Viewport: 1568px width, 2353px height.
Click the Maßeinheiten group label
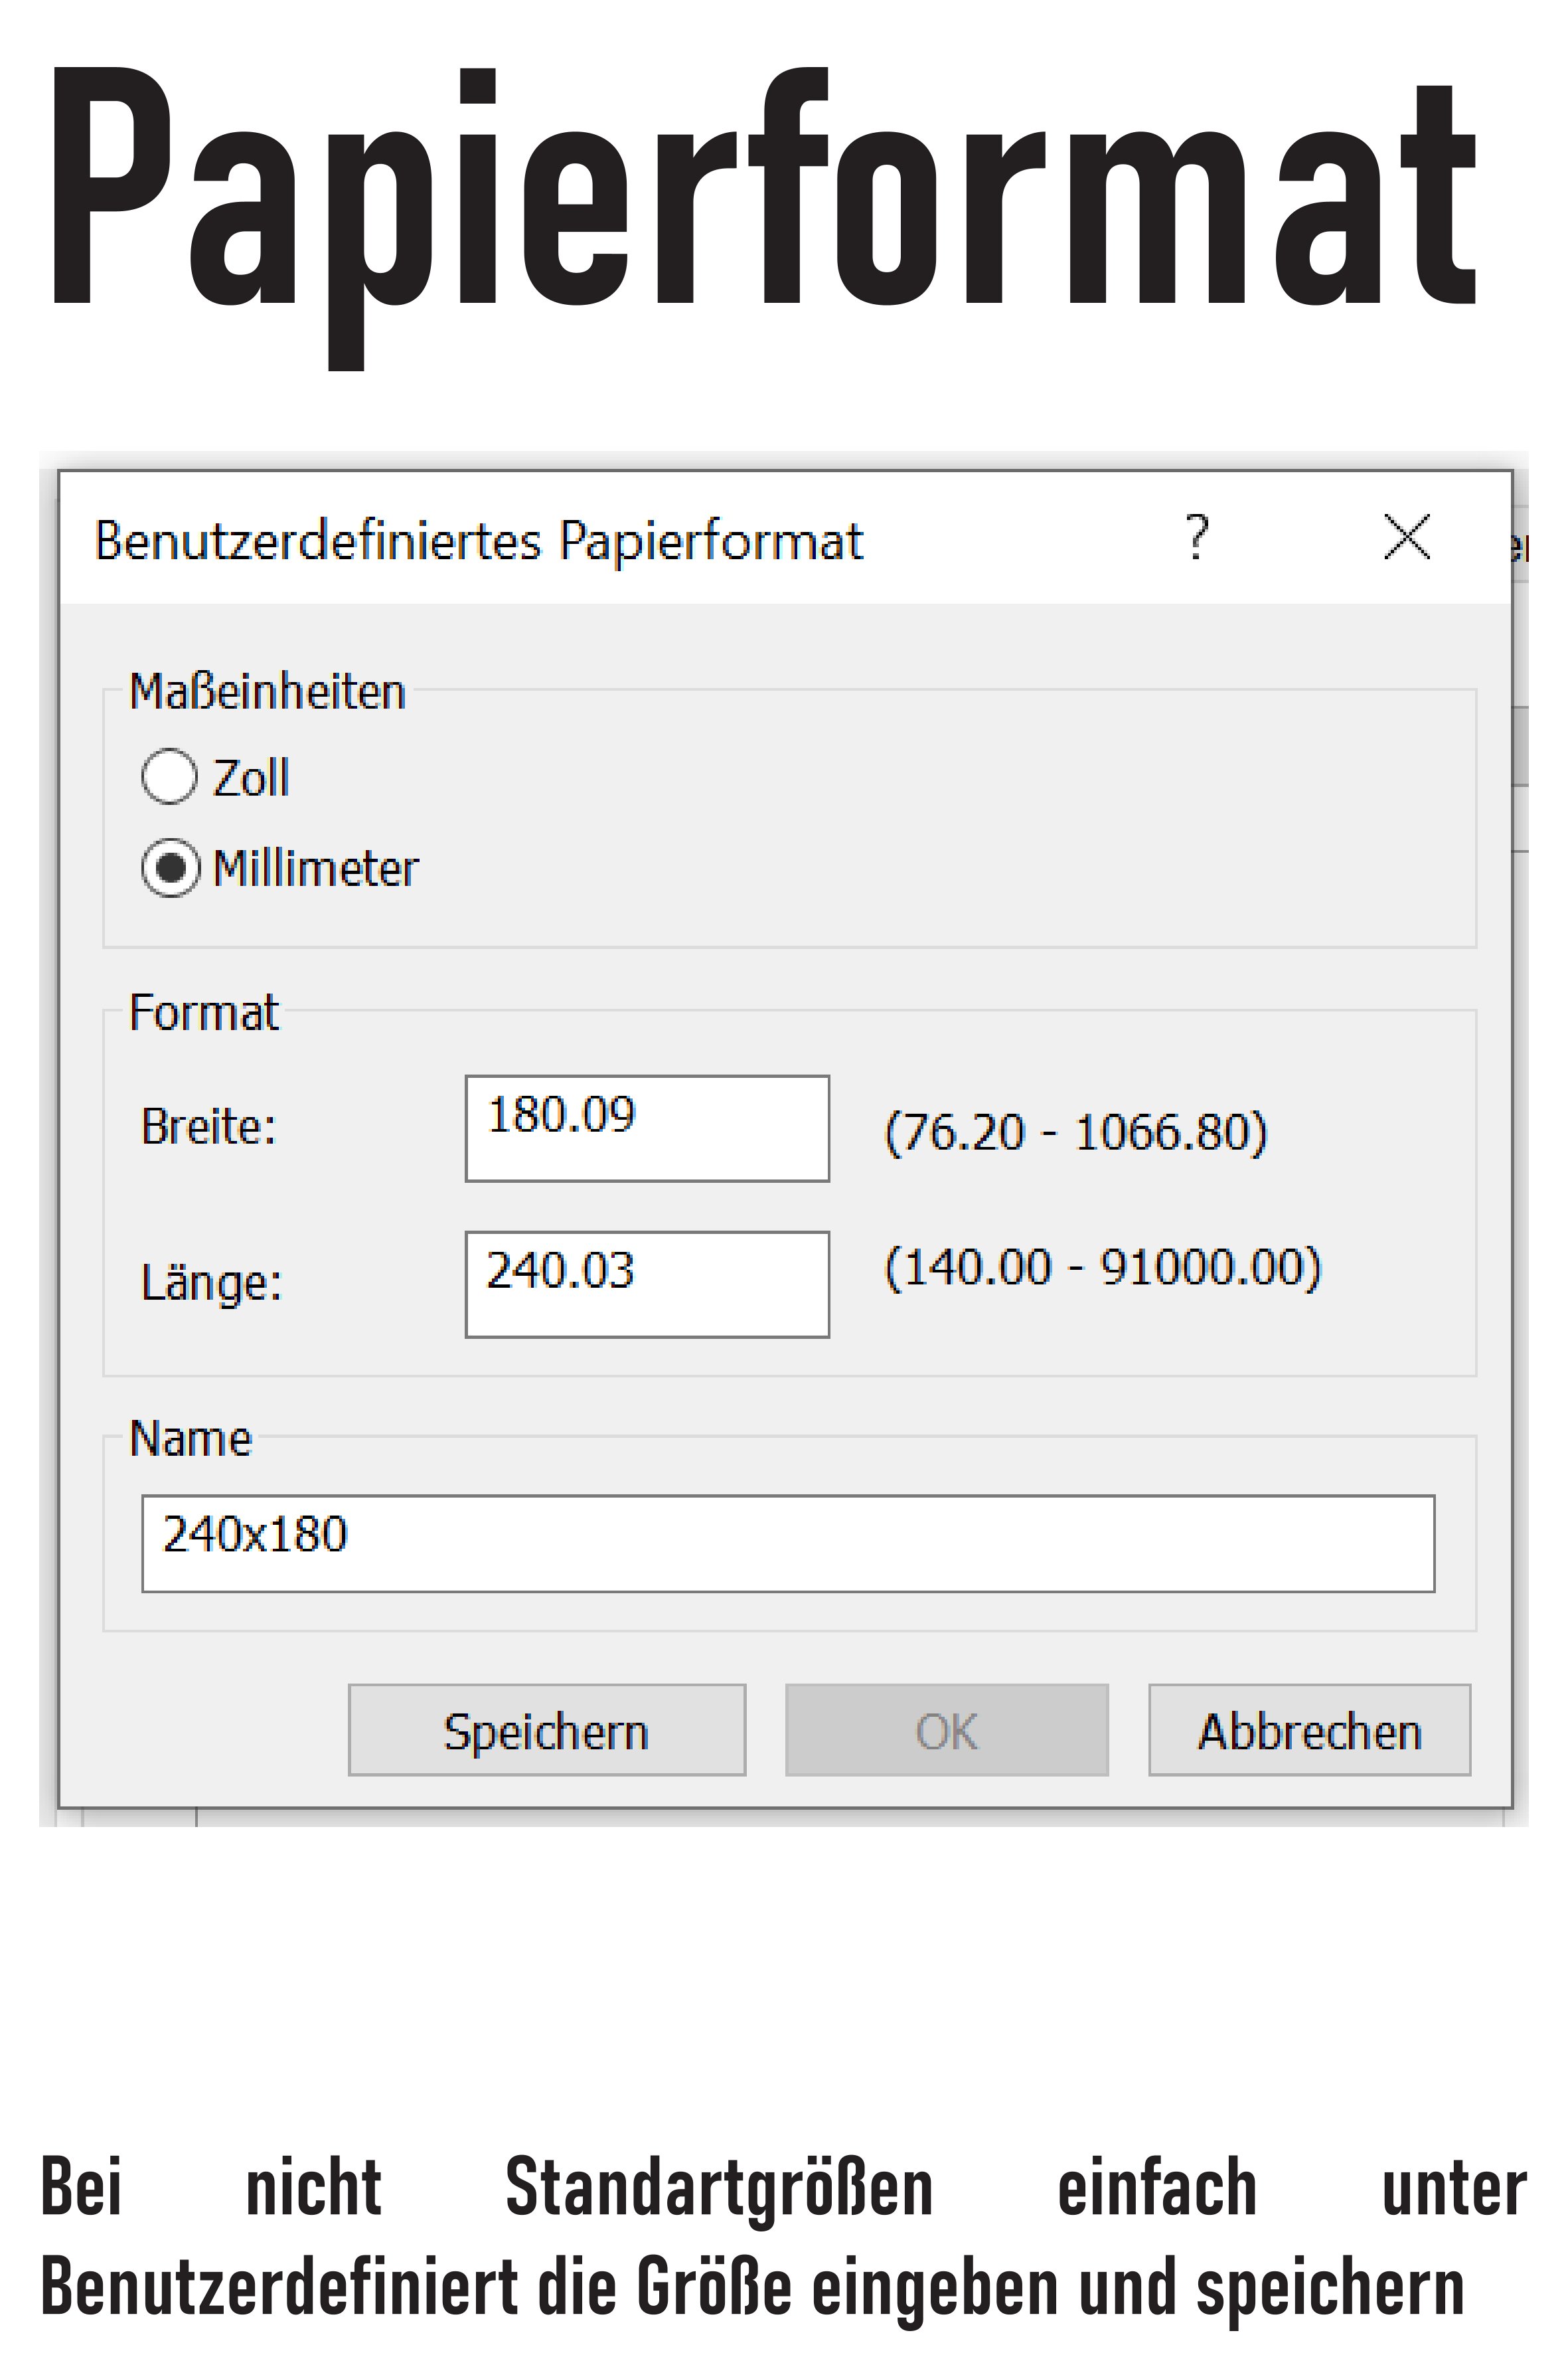[x=268, y=691]
